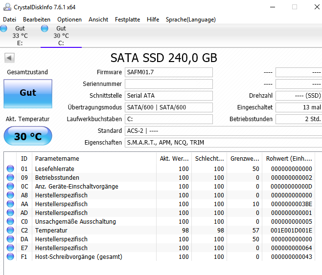Click the blue status orb for drive E:
This screenshot has width=322, height=275.
3,28
